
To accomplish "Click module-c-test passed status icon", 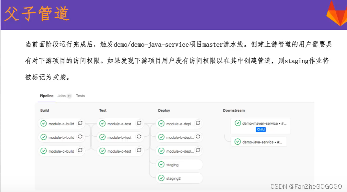I will click(103, 151).
